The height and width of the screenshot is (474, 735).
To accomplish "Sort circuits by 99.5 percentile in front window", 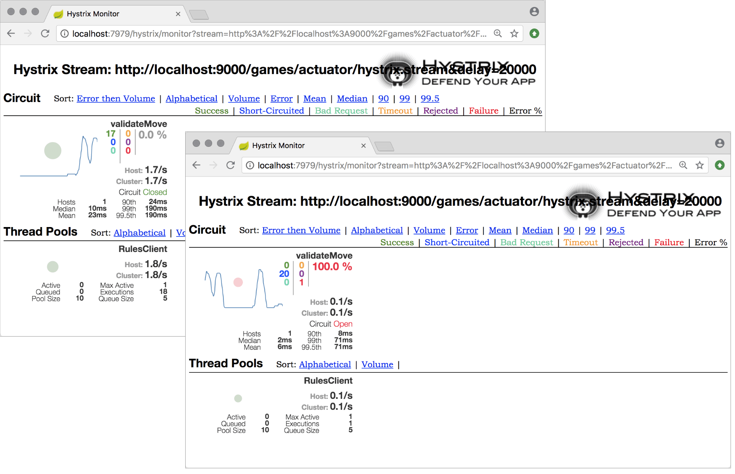I will [x=616, y=230].
